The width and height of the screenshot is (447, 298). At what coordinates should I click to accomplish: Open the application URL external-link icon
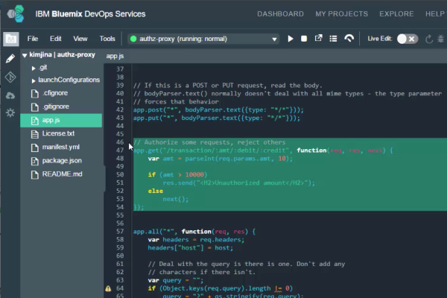click(318, 38)
